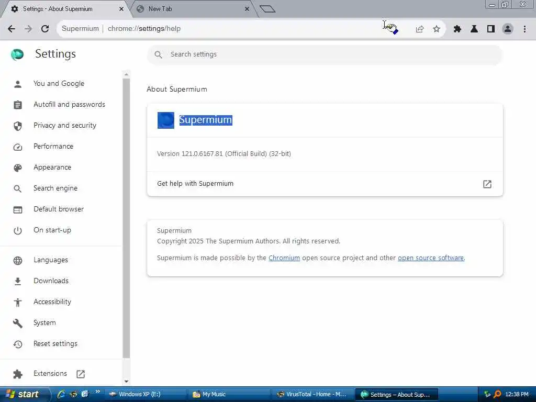The width and height of the screenshot is (536, 402).
Task: Open Appearance settings
Action: pos(52,167)
